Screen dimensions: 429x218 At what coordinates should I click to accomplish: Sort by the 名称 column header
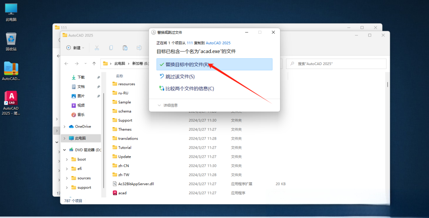click(120, 76)
